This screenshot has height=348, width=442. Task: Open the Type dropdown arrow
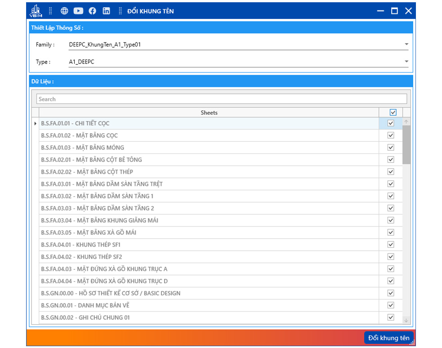pyautogui.click(x=406, y=62)
